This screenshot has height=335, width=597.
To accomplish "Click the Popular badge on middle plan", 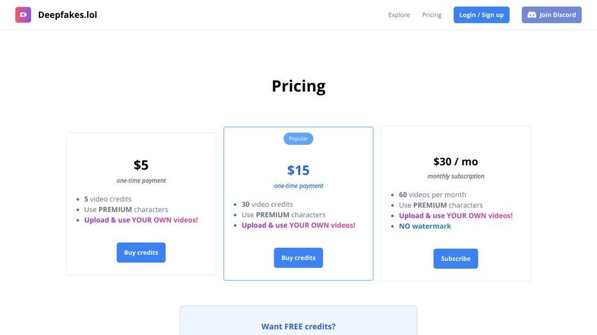I will [x=298, y=139].
